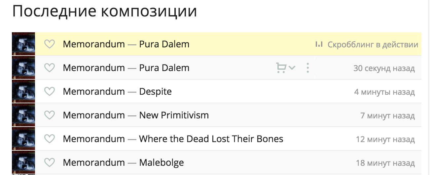The height and width of the screenshot is (175, 430).
Task: Click the scrobbling equalizer bars icon
Action: [319, 44]
